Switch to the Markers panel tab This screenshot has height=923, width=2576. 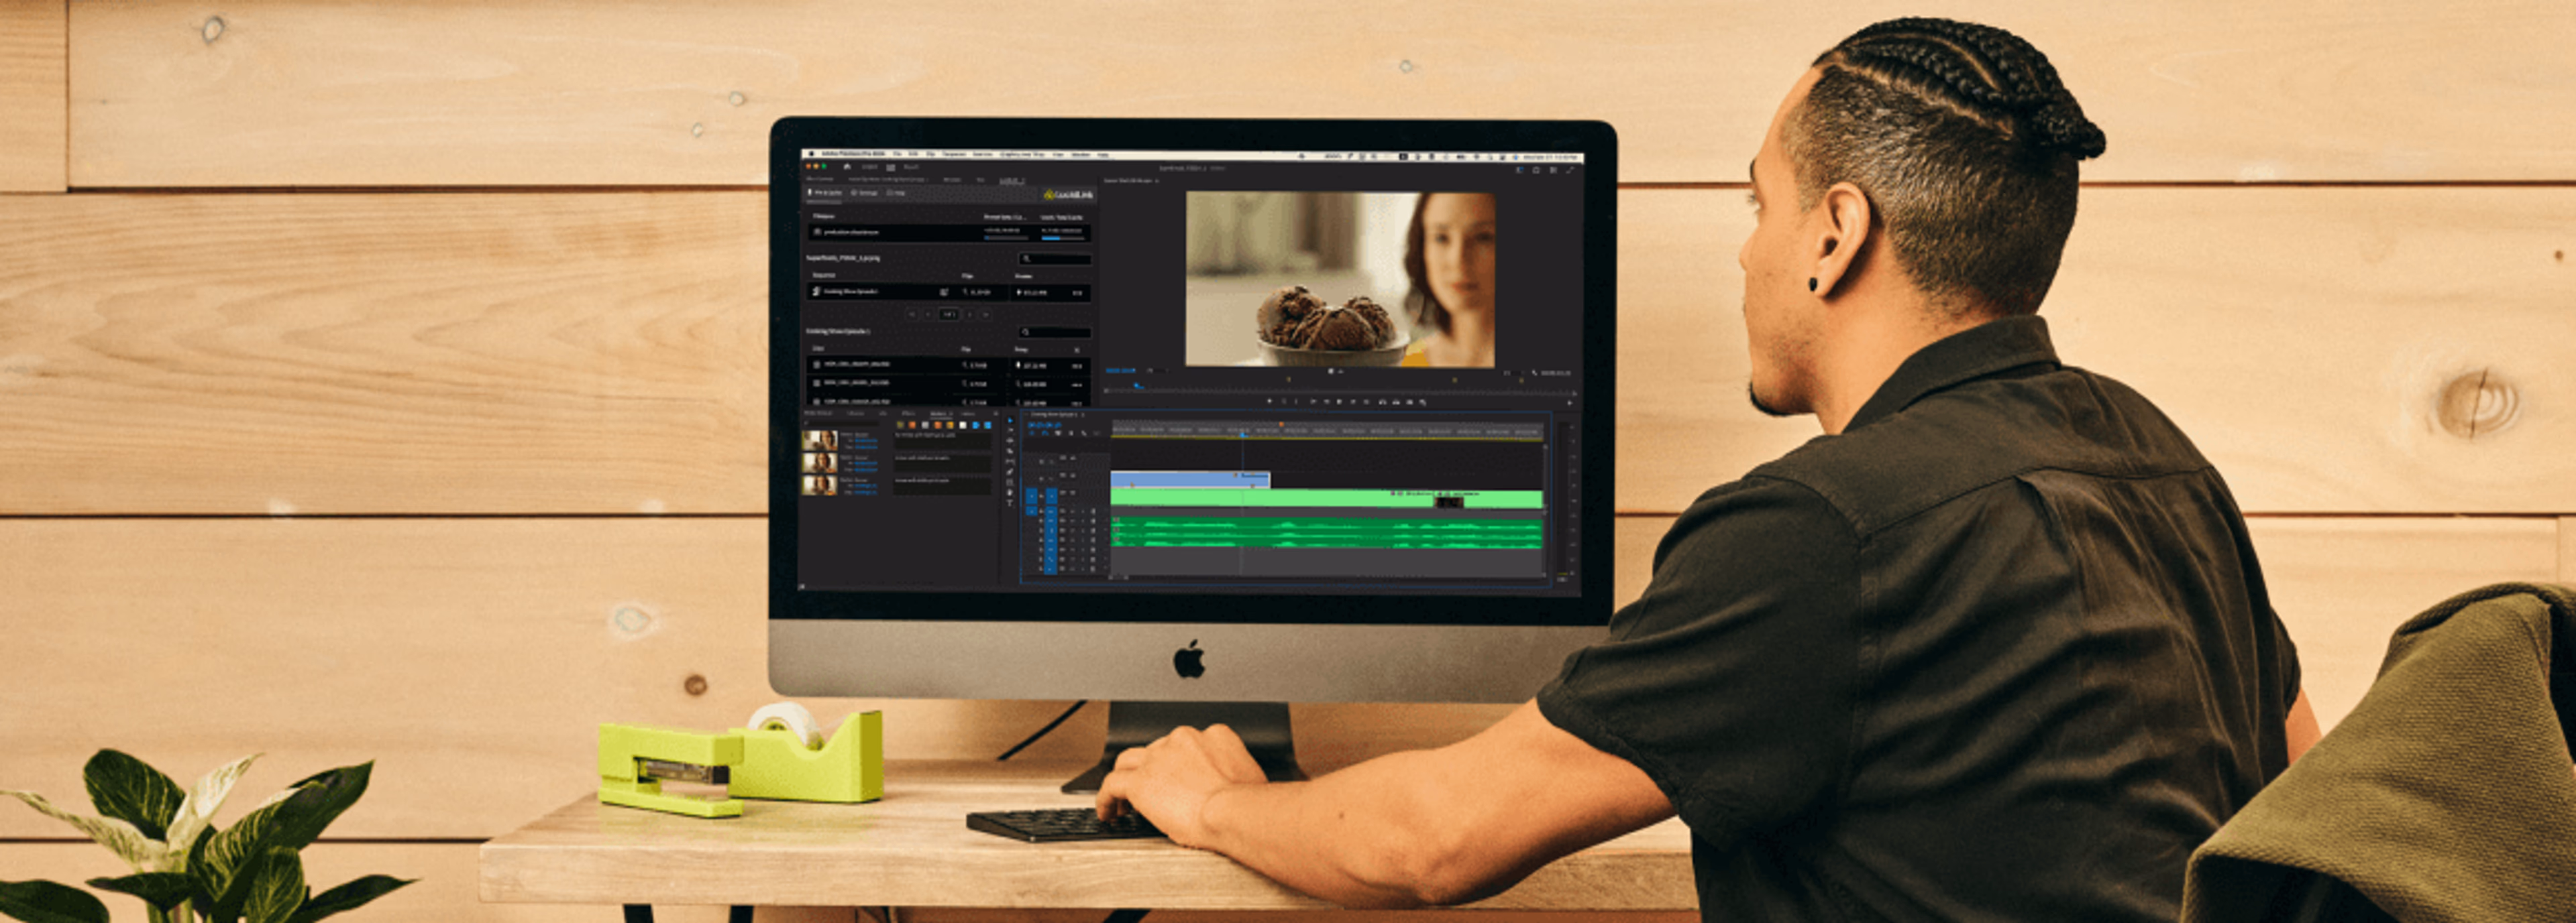pyautogui.click(x=938, y=414)
